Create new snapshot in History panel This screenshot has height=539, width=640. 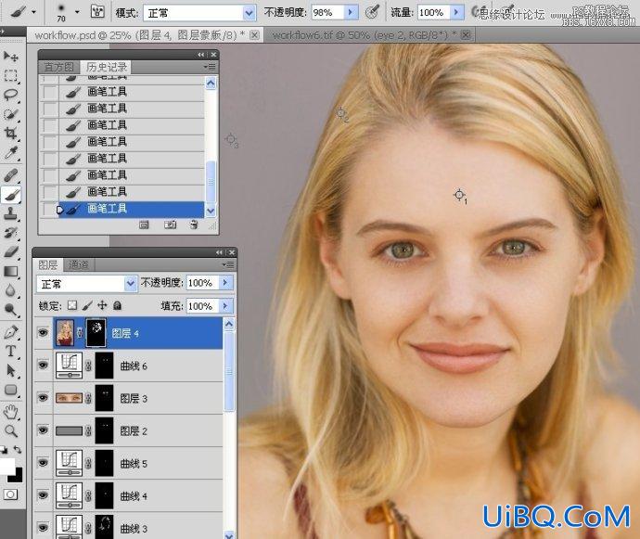point(171,225)
